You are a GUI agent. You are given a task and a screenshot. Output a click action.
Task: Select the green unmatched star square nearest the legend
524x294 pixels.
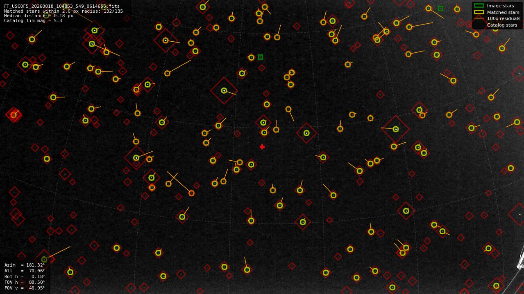(440, 8)
